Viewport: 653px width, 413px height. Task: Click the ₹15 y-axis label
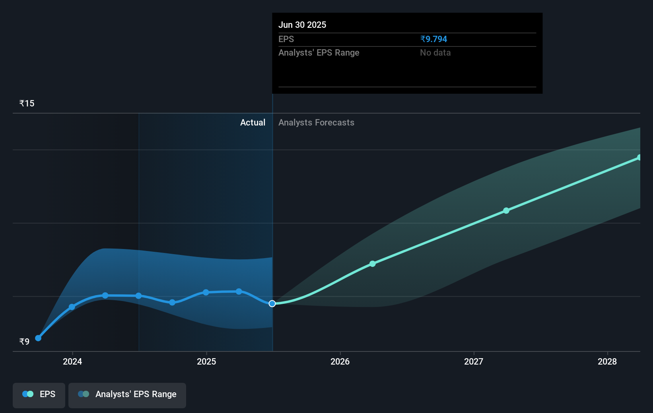[x=27, y=104]
